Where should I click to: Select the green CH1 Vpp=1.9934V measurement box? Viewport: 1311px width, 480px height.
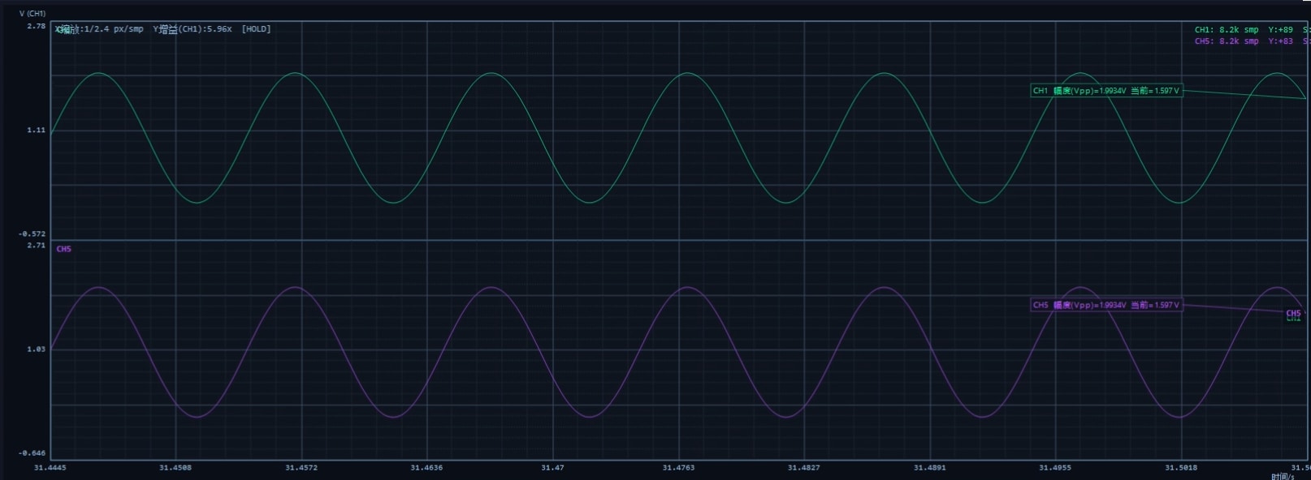click(x=1105, y=91)
